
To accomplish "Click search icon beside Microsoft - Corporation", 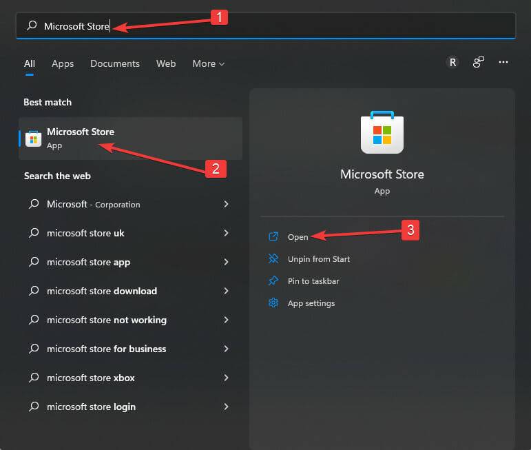I will (34, 204).
